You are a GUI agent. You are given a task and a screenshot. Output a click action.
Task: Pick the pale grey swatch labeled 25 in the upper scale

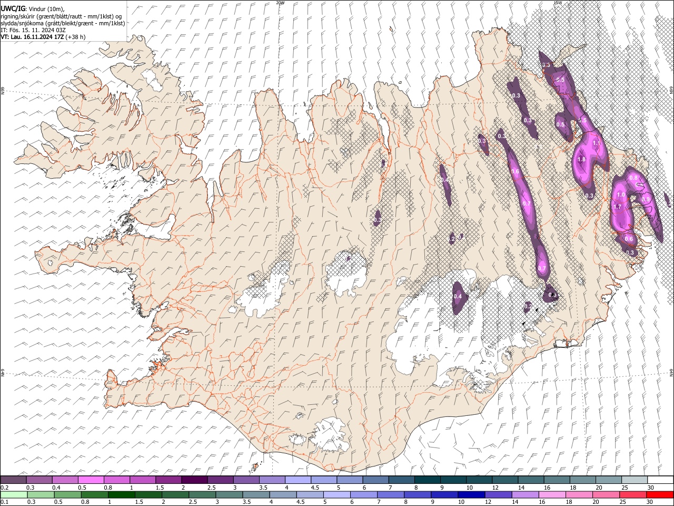click(634, 480)
